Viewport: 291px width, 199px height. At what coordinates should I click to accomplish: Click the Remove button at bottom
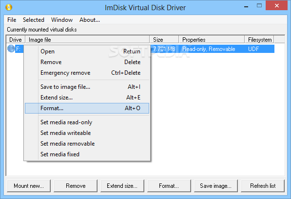[x=76, y=186]
